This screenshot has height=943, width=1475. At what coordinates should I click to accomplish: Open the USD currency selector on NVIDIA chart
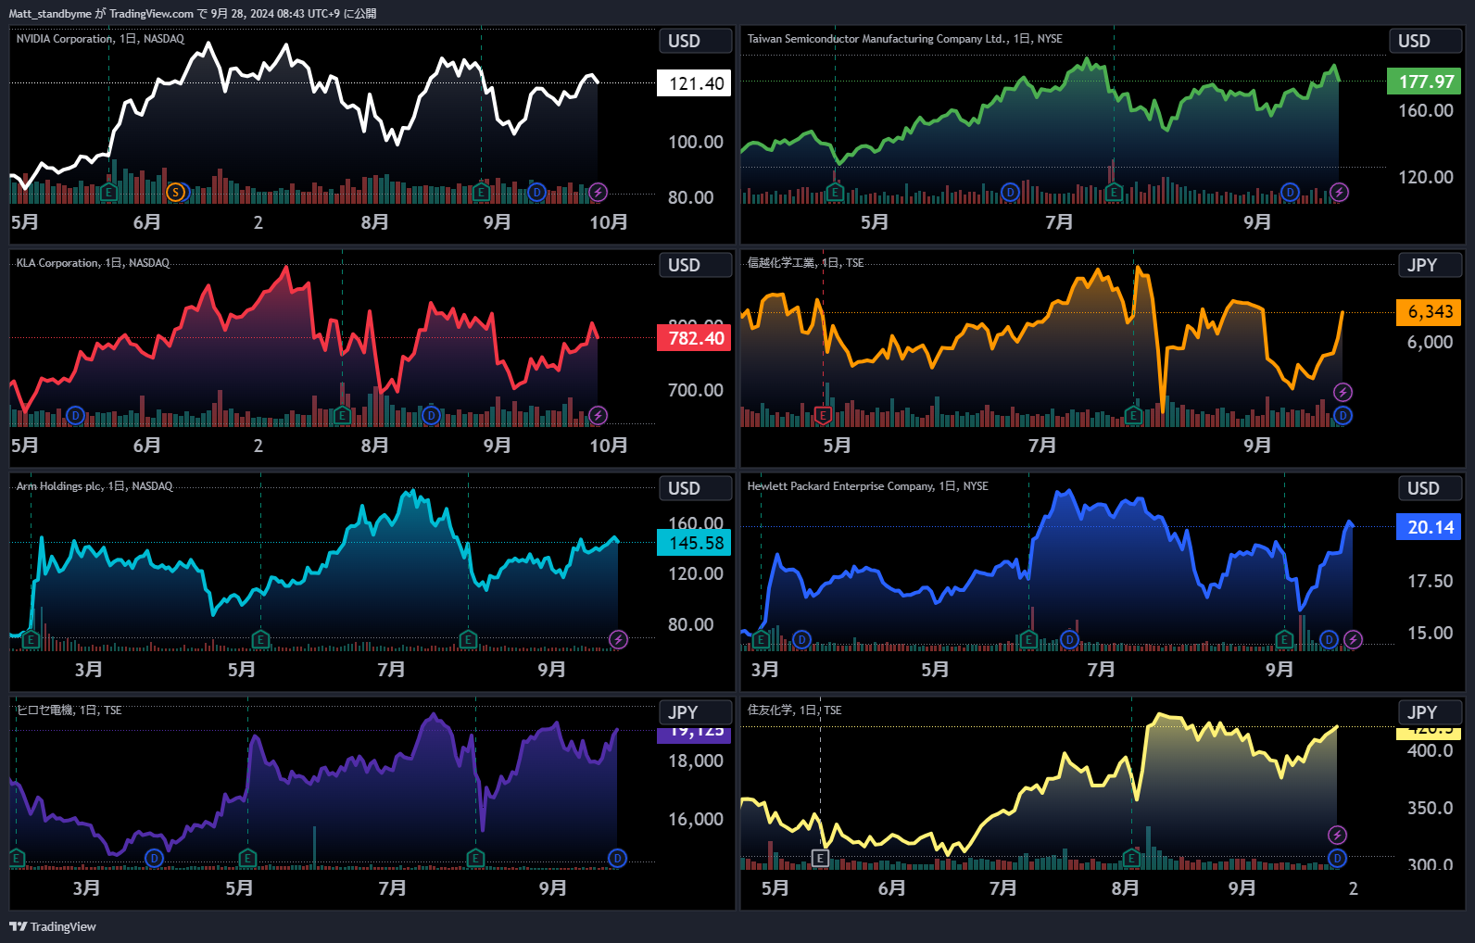click(x=695, y=41)
